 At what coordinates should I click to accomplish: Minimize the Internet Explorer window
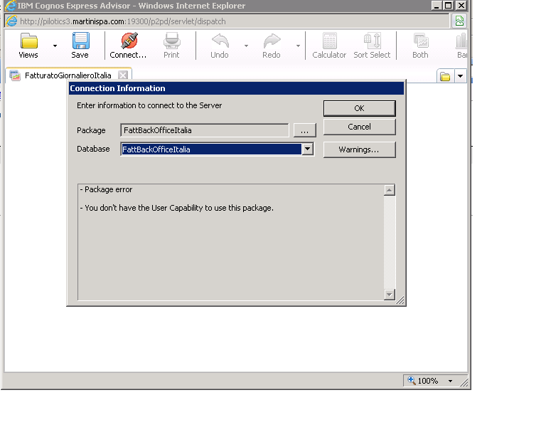tap(437, 6)
